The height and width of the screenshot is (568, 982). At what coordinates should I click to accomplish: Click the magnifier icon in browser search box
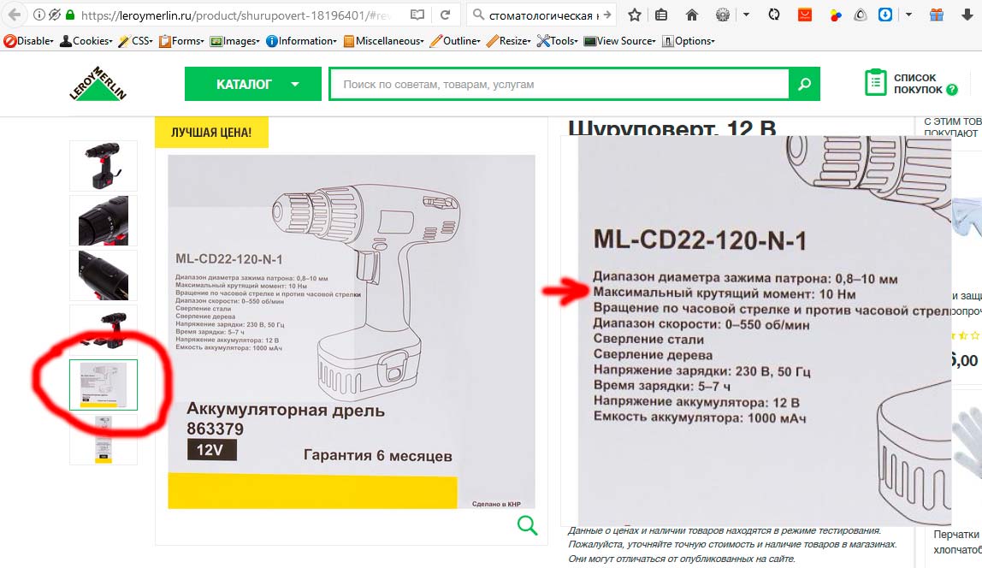tap(478, 15)
